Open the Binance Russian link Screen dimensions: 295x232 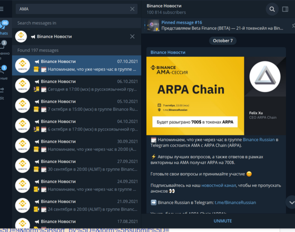coord(258,140)
